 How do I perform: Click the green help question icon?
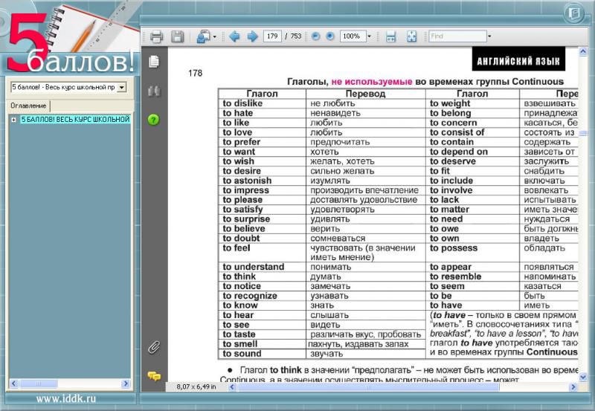(154, 119)
